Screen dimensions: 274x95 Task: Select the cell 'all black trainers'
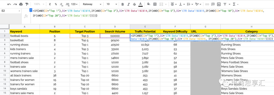(24, 75)
